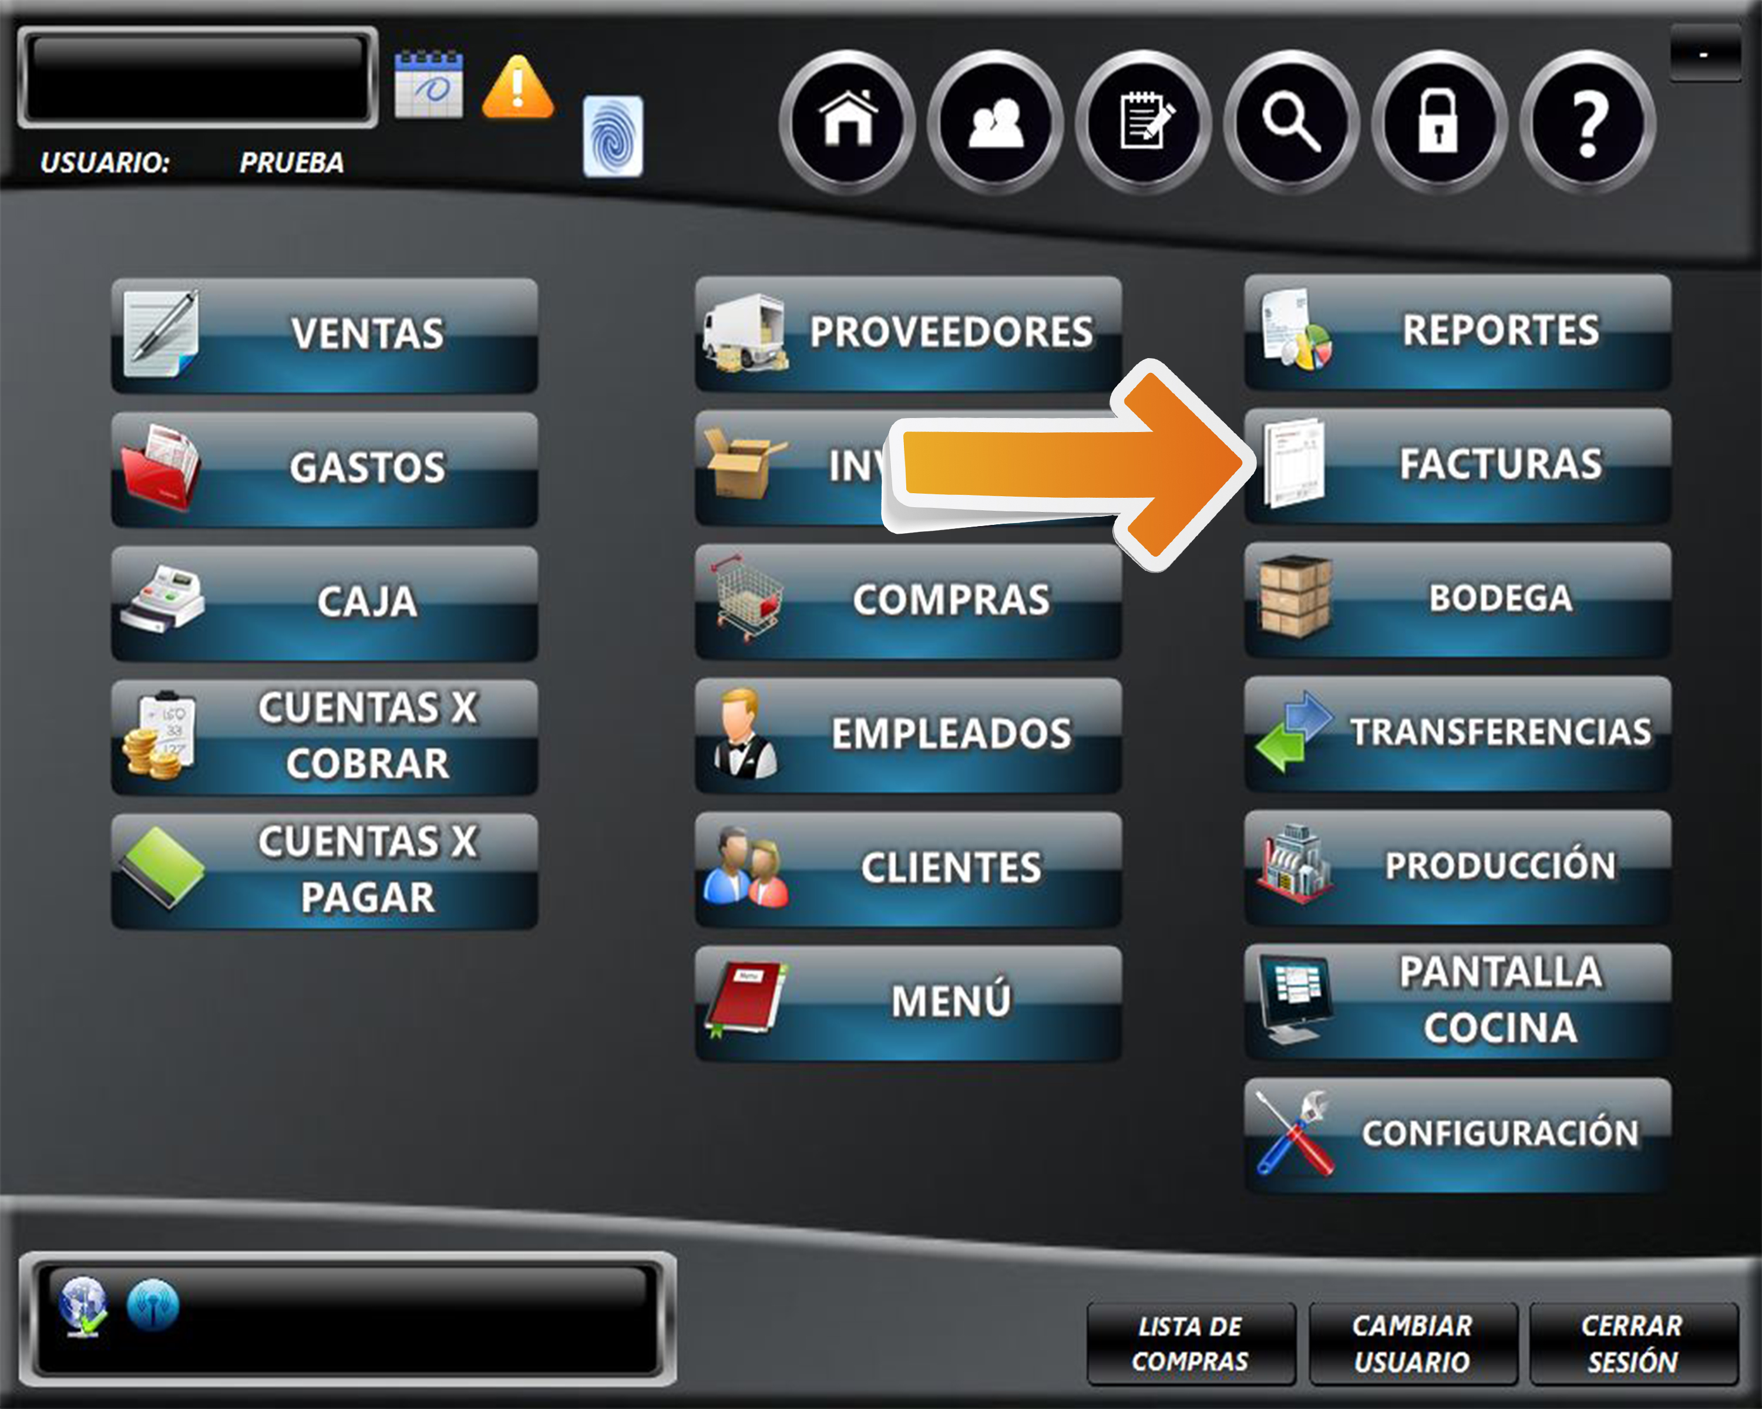1762x1409 pixels.
Task: Click the magnifying glass search button
Action: (x=1292, y=123)
